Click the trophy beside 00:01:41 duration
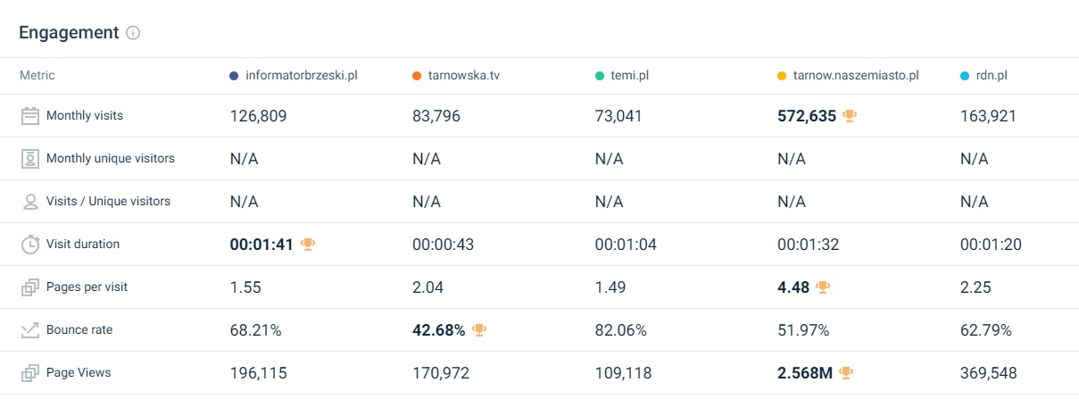The height and width of the screenshot is (399, 1079). pyautogui.click(x=308, y=244)
